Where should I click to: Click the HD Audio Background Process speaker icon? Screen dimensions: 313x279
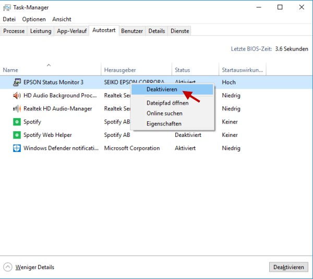point(17,96)
